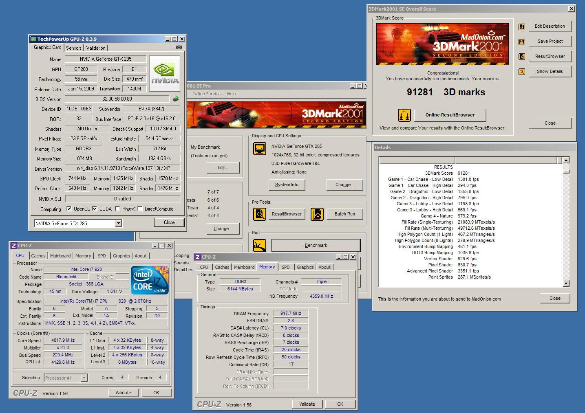
Task: Click the Edit Description icon in 3DMark score window
Action: click(521, 26)
